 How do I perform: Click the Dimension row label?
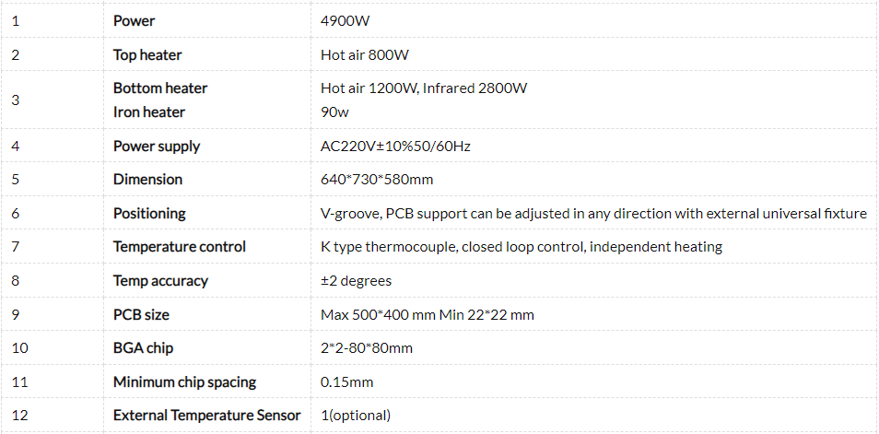tap(147, 180)
